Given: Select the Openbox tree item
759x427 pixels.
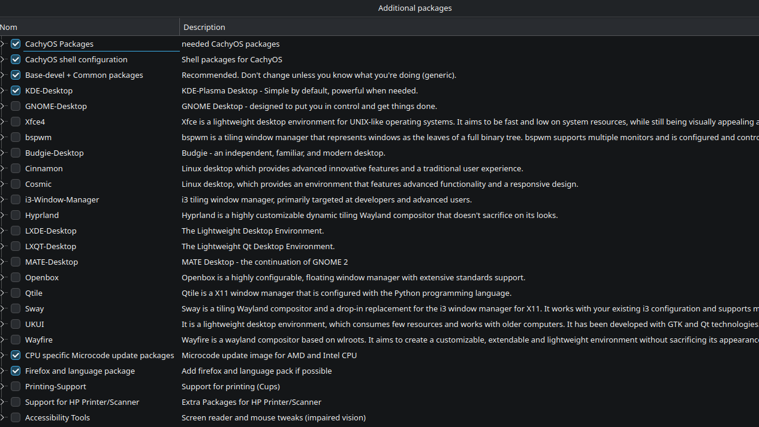Looking at the screenshot, I should 42,277.
